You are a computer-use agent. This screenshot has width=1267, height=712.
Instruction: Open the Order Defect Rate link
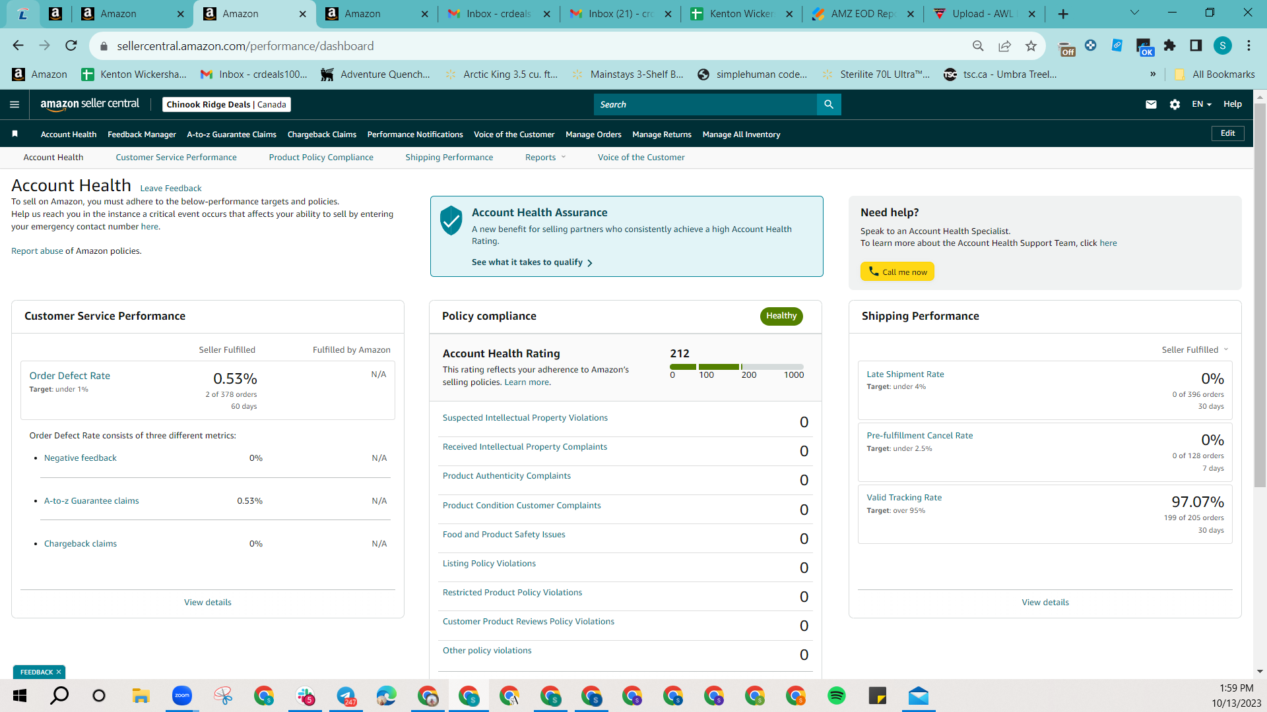tap(70, 375)
